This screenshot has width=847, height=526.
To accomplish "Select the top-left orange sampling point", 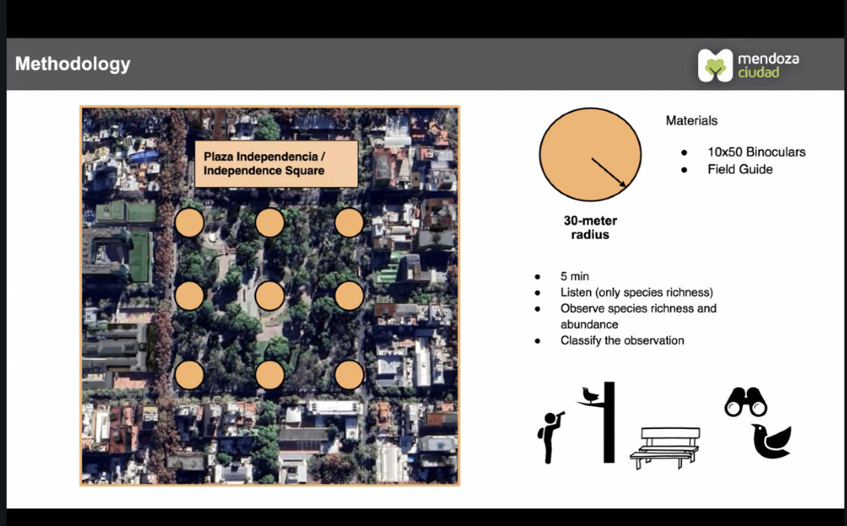I will (x=189, y=223).
